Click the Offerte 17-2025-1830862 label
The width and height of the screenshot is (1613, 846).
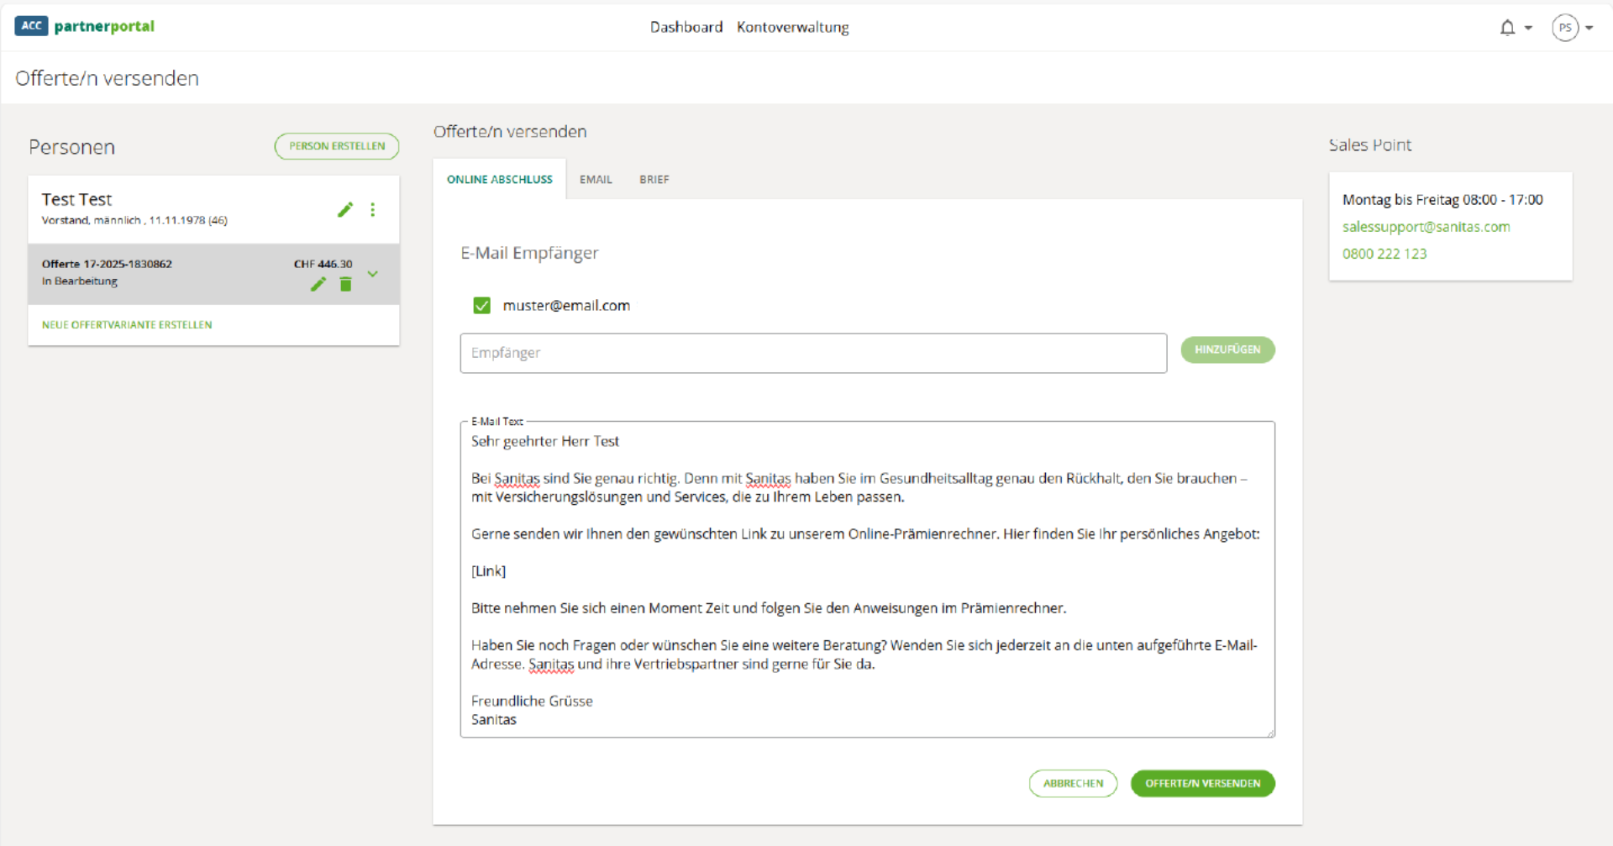tap(107, 264)
